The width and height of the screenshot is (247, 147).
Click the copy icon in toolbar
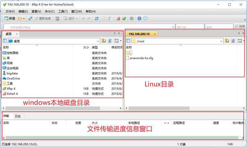click(105, 18)
